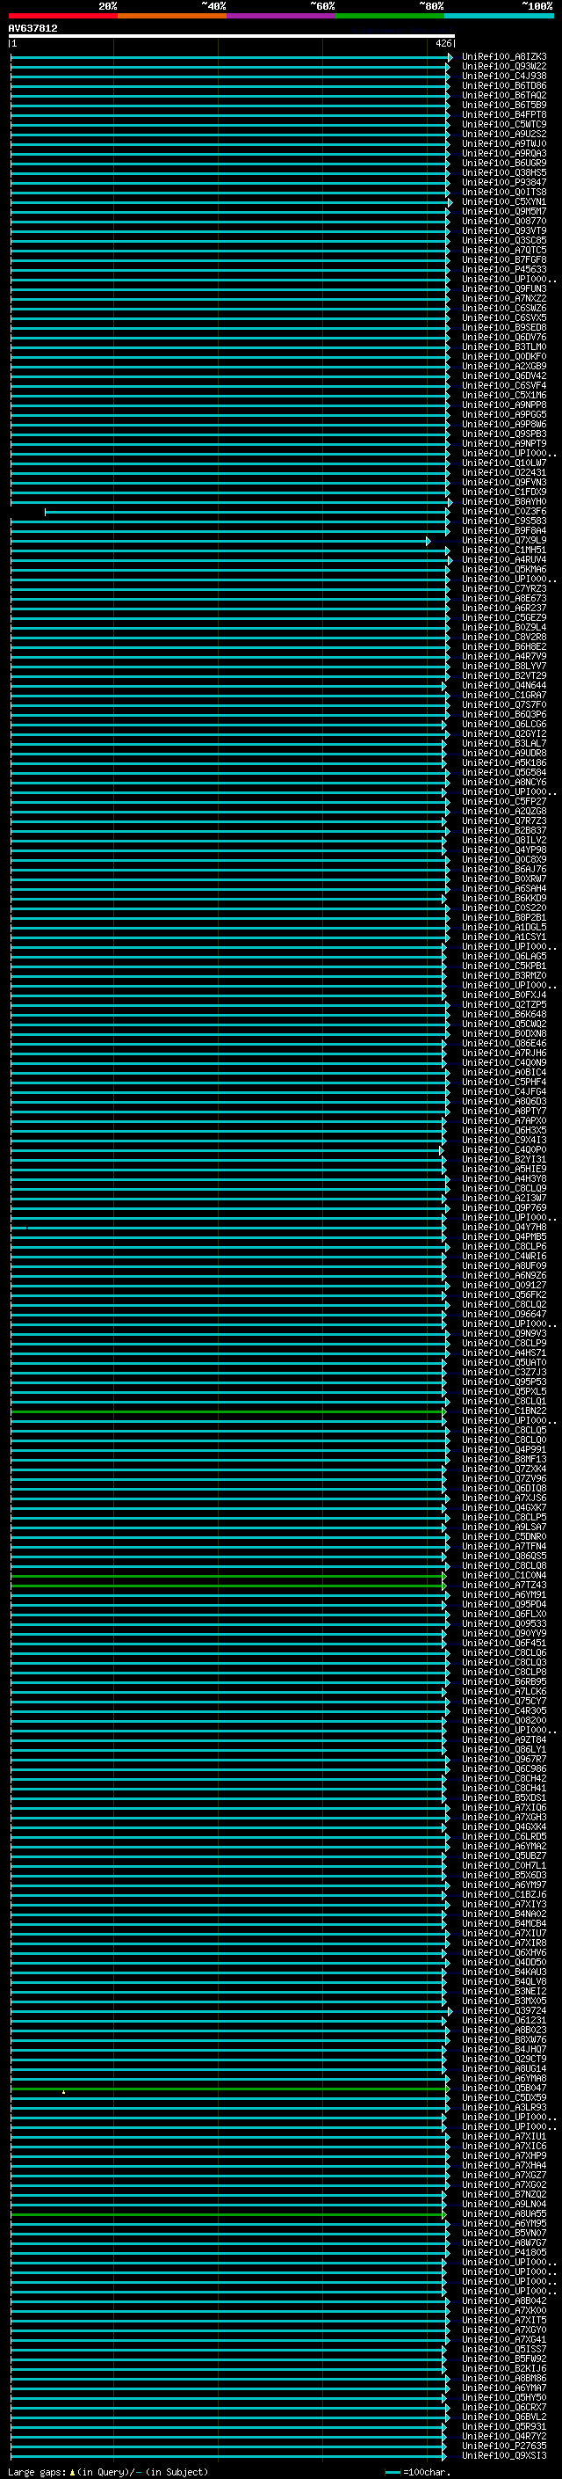The width and height of the screenshot is (562, 2479).
Task: Open hit UniRef100_B4FPT8
Action: [504, 114]
